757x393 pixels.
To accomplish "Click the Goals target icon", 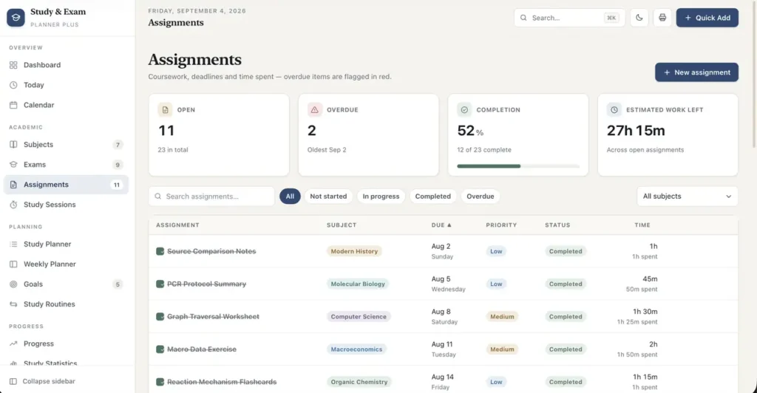I will (13, 284).
